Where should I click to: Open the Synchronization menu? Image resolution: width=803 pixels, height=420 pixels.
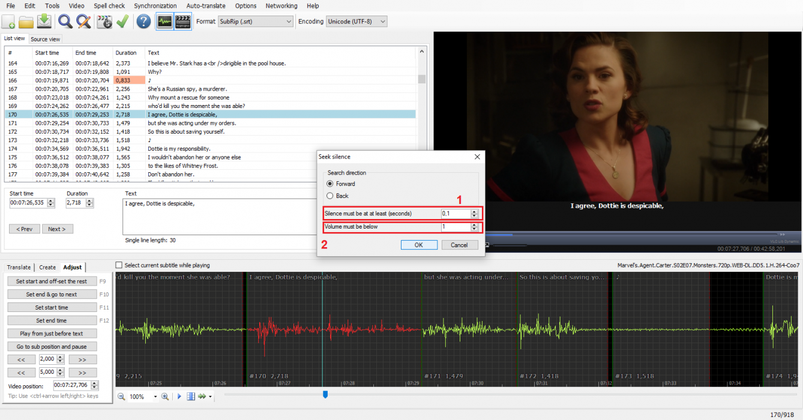155,6
